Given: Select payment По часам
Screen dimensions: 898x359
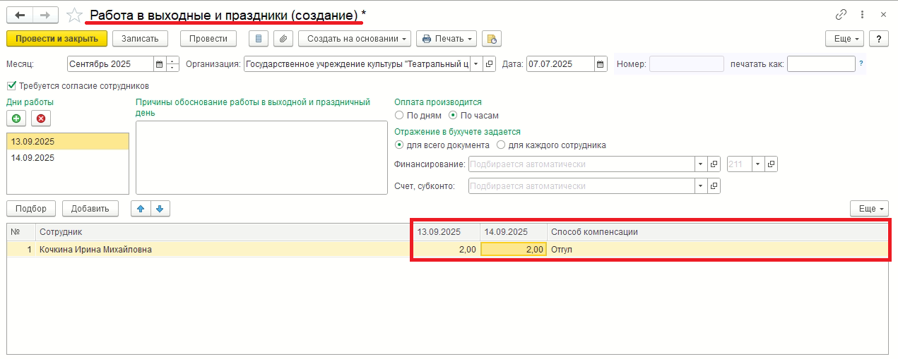Looking at the screenshot, I should point(453,116).
